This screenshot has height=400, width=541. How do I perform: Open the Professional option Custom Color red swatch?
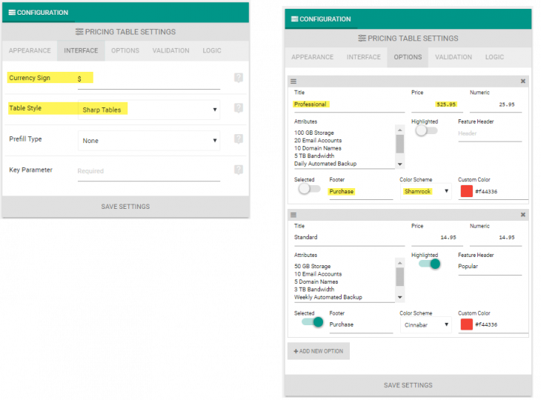coord(466,191)
